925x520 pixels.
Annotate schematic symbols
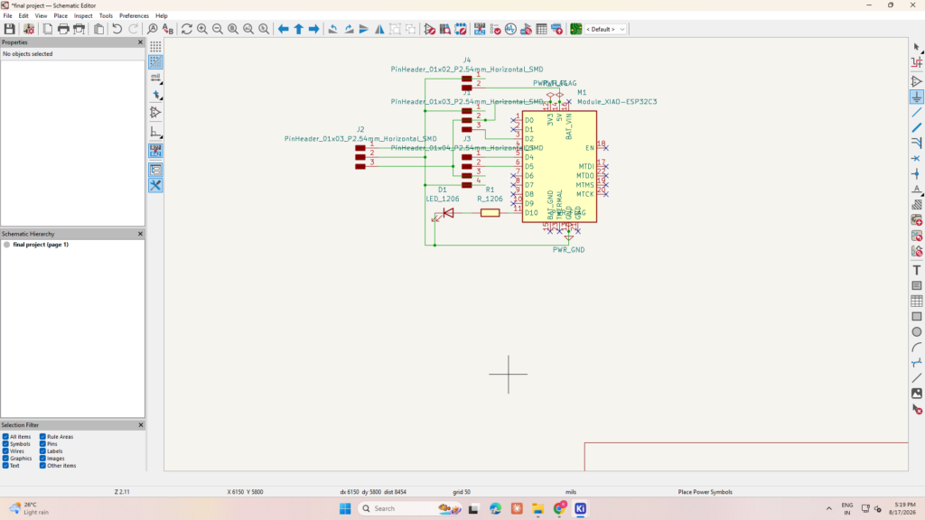point(480,29)
